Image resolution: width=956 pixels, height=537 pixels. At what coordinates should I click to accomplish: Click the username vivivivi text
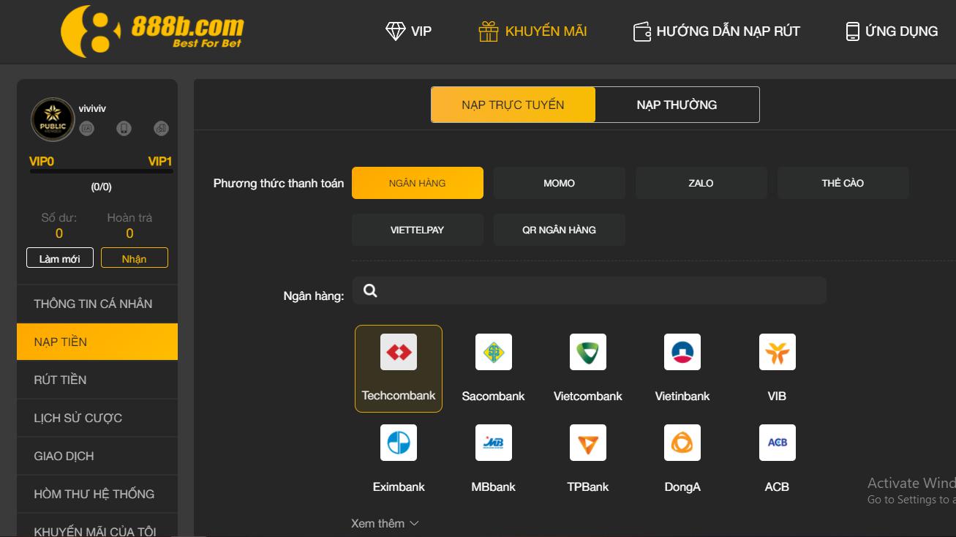(x=92, y=108)
